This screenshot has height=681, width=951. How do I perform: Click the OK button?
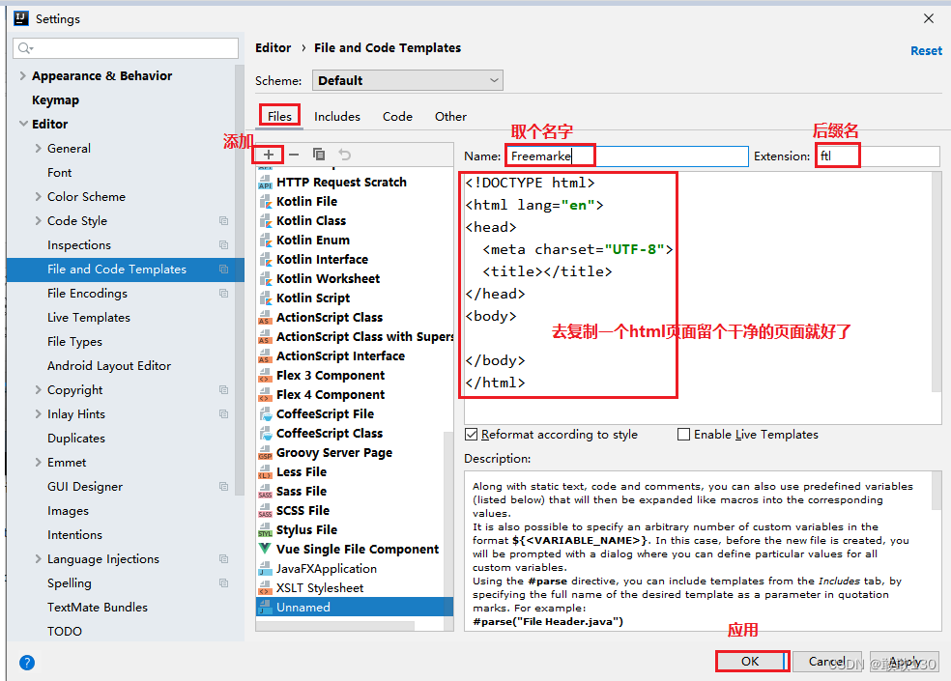click(x=752, y=661)
